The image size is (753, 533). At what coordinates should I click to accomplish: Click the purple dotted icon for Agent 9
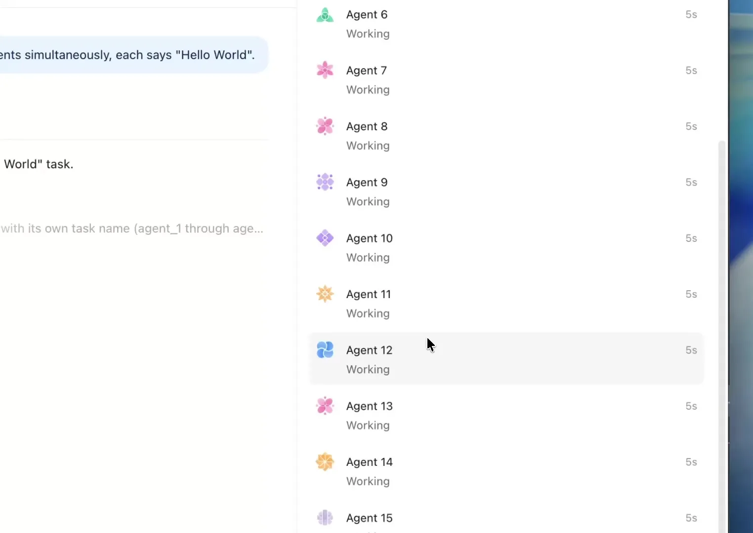point(325,182)
